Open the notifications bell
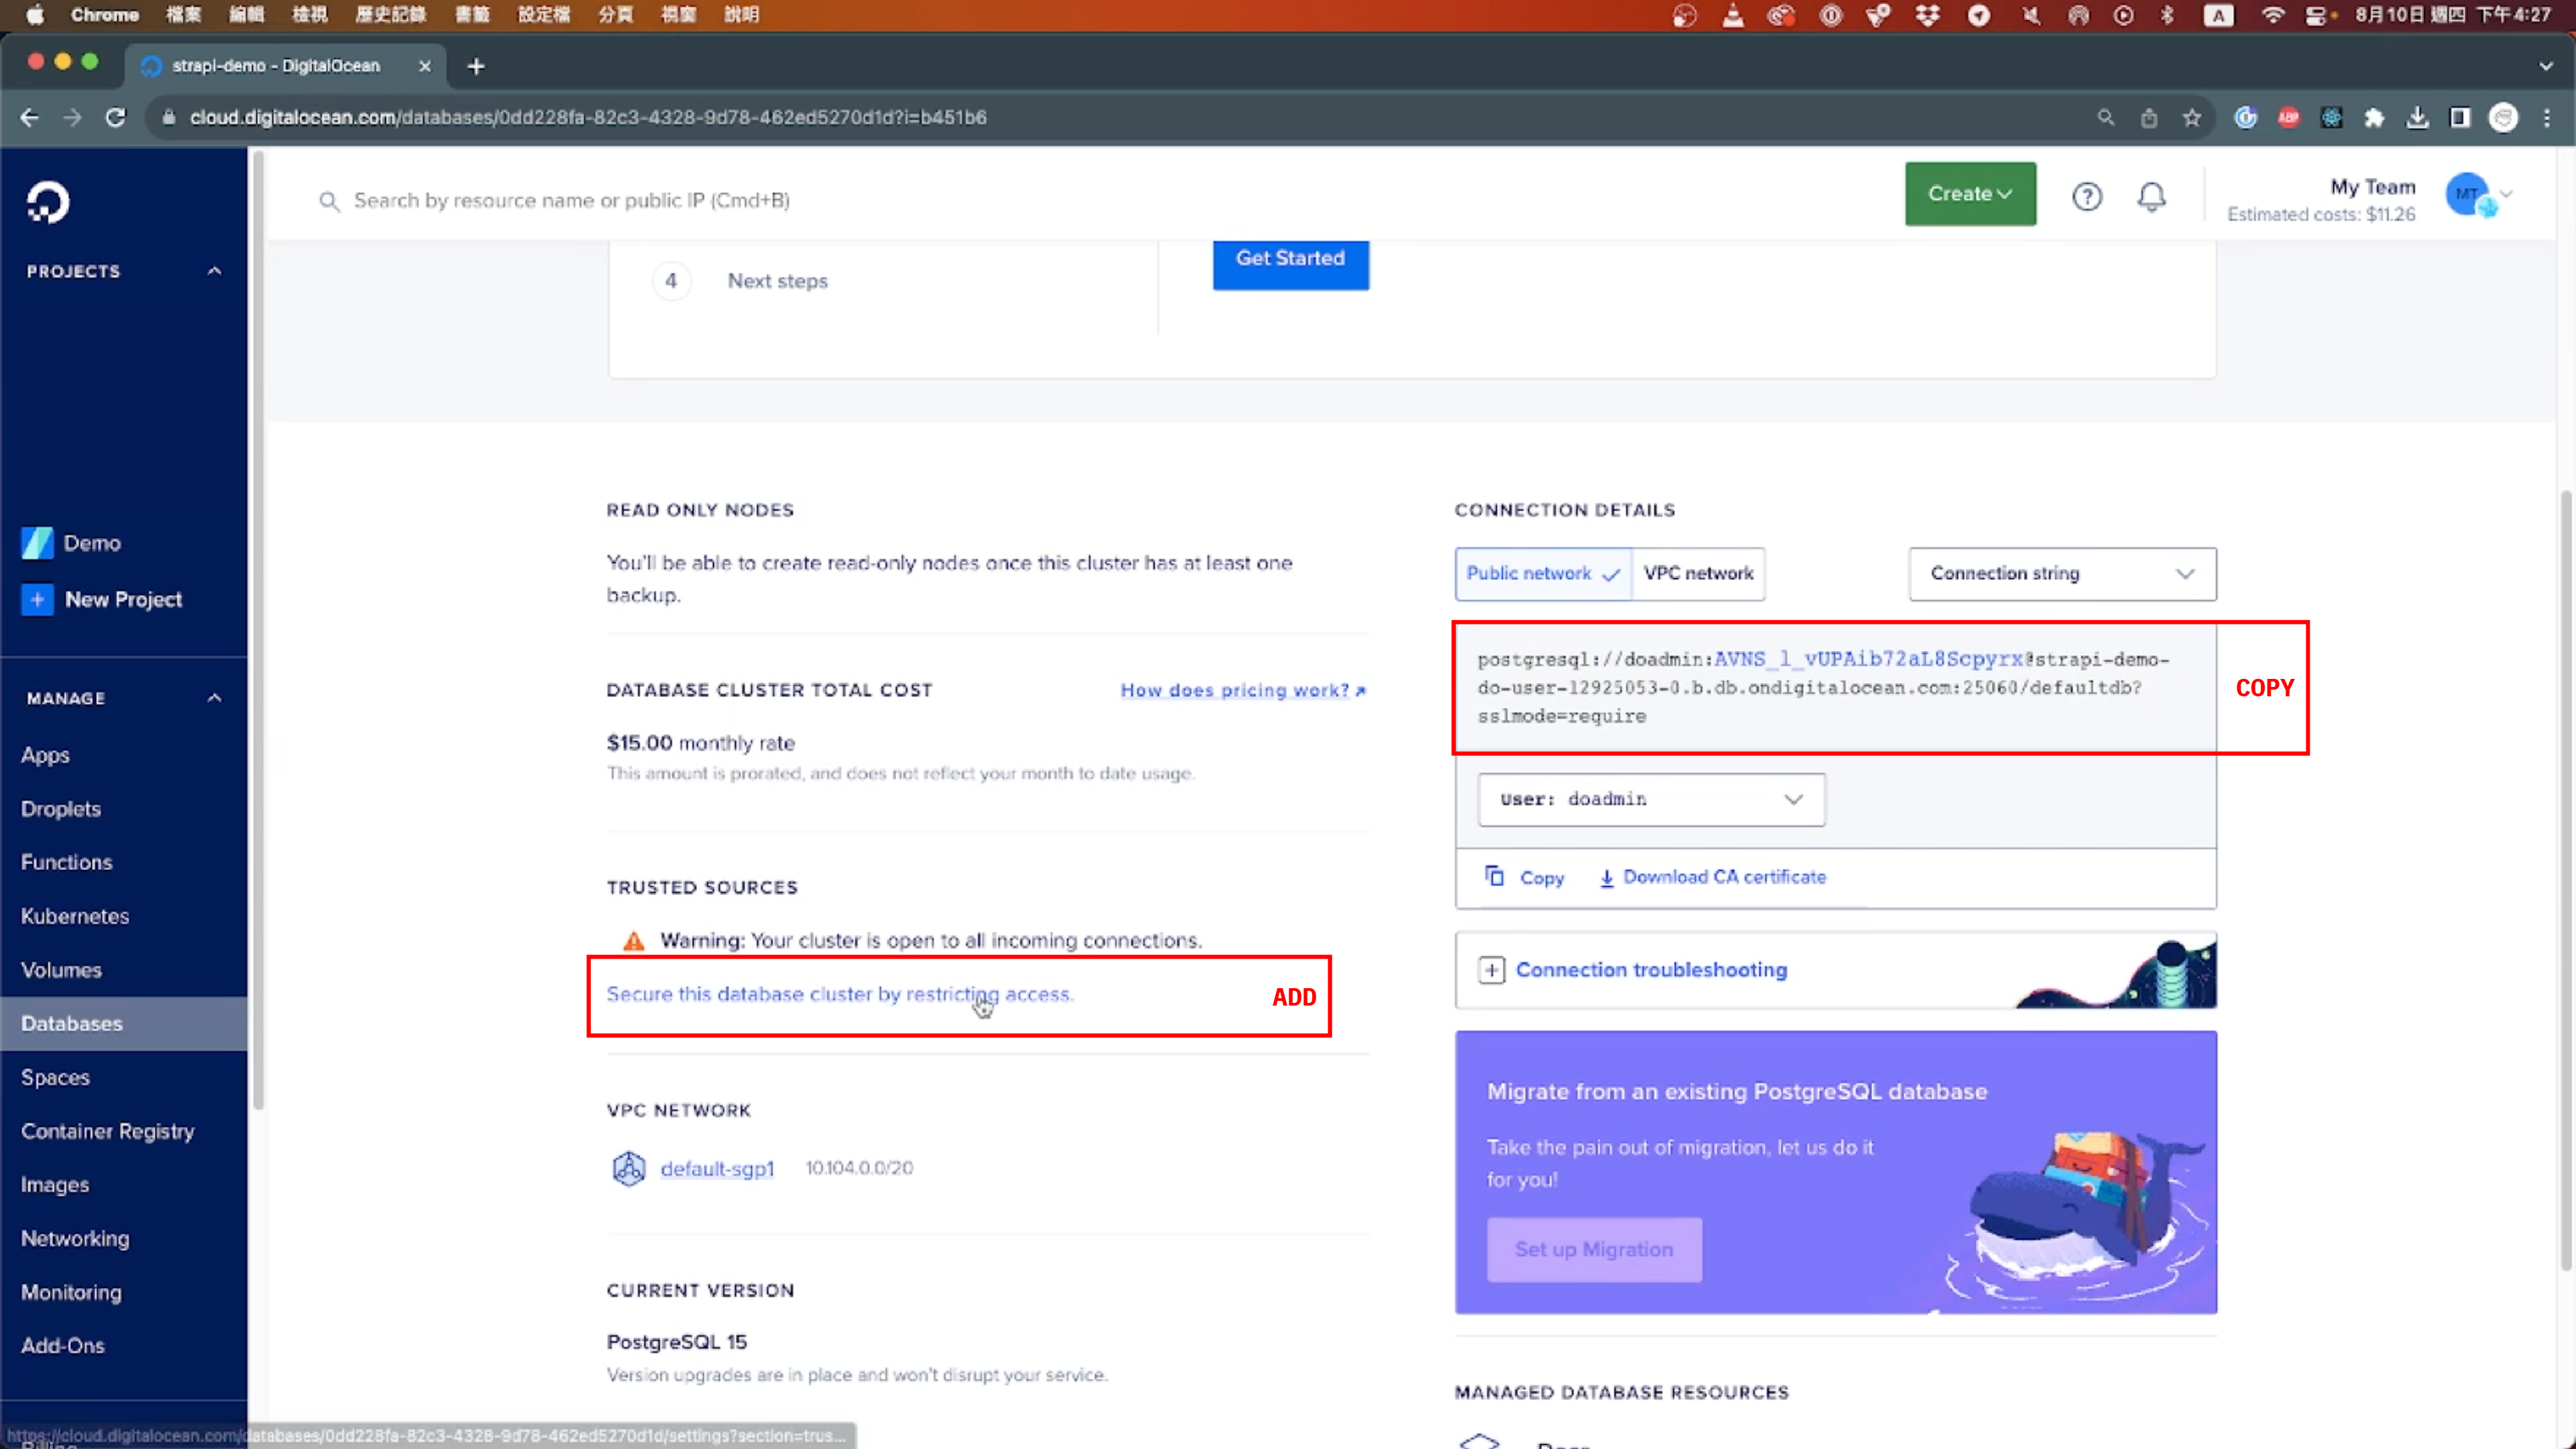This screenshot has width=2576, height=1449. coord(2152,197)
